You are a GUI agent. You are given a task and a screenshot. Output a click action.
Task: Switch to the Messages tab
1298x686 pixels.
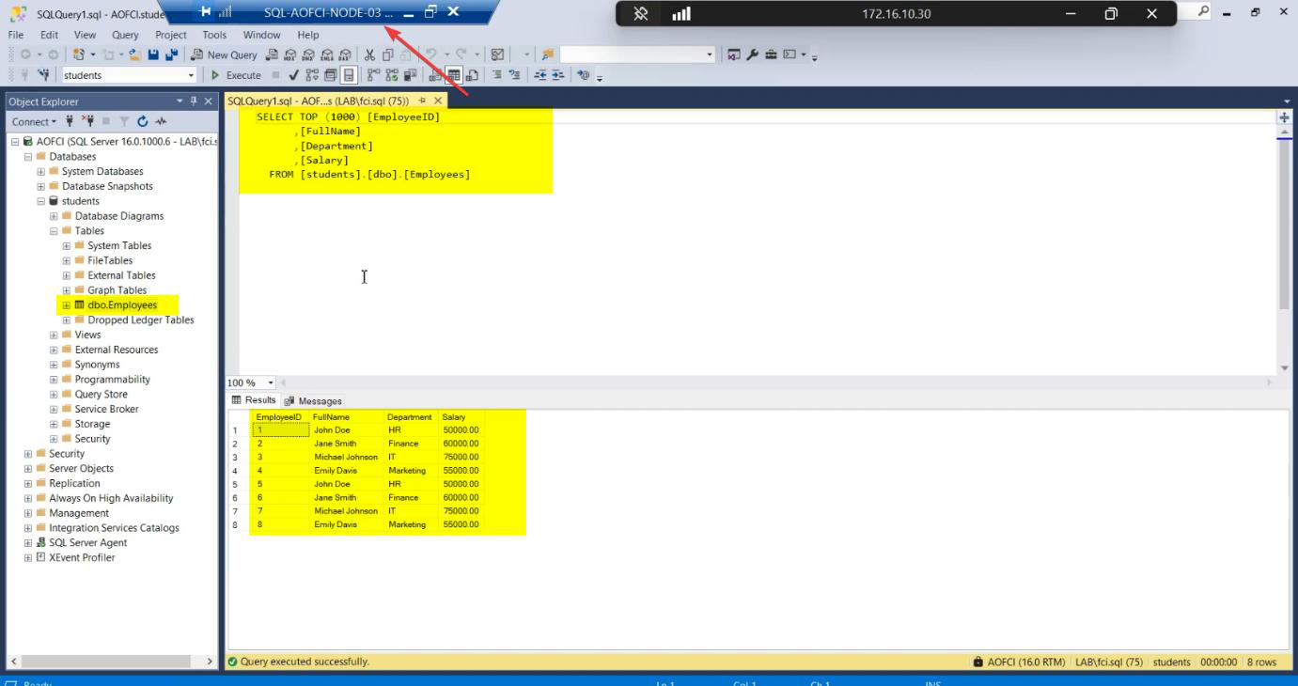coord(314,400)
